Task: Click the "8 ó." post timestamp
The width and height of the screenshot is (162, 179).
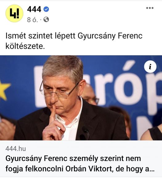Action: click(x=32, y=20)
